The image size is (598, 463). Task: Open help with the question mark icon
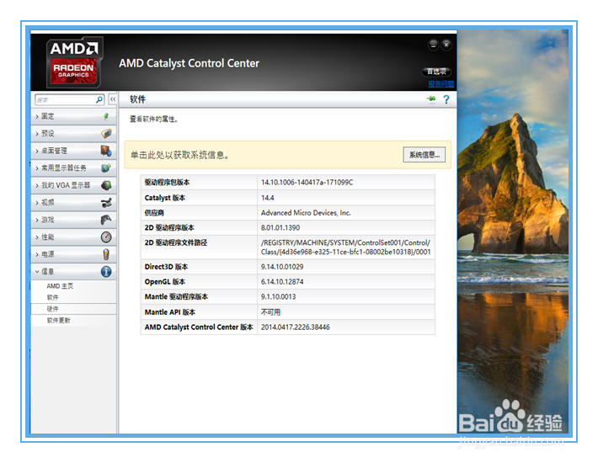446,99
